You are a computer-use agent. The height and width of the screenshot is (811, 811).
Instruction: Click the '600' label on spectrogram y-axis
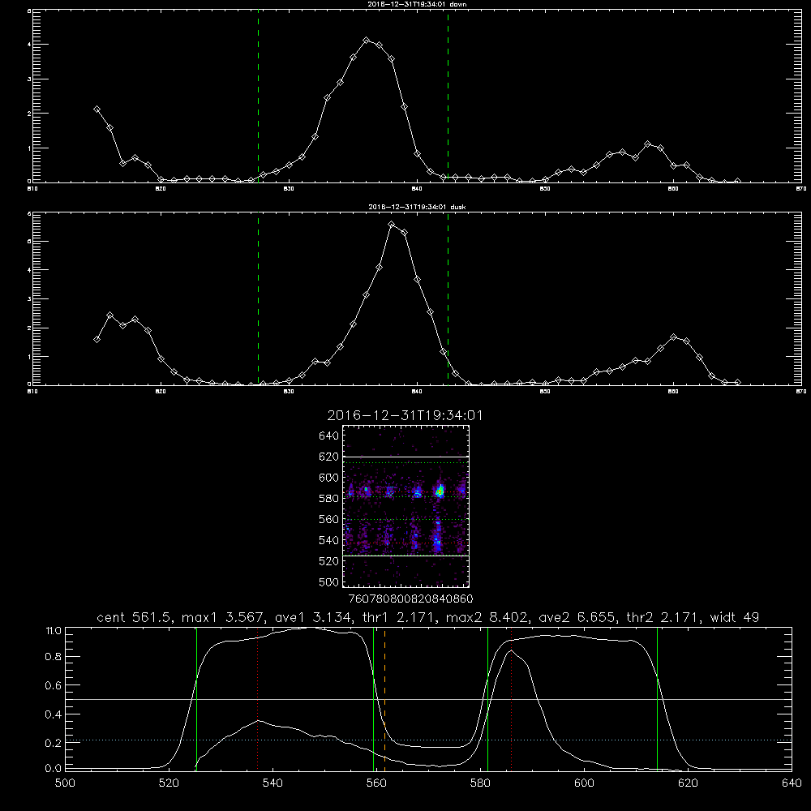(x=328, y=478)
